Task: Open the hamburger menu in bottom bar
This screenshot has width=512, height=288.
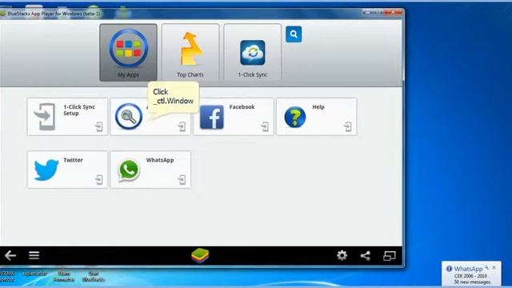Action: 34,255
